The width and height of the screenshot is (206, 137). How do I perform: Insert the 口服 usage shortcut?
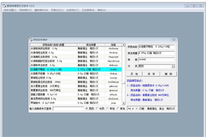tap(142, 108)
